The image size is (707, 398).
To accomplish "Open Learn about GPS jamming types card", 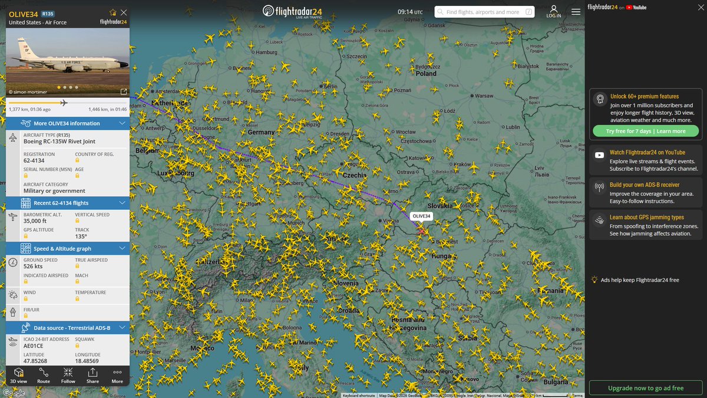I will pos(646,225).
